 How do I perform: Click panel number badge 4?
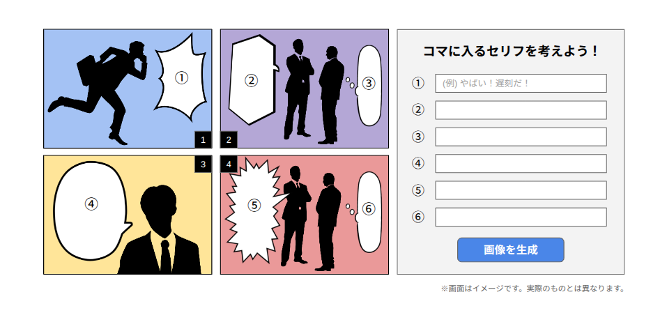pyautogui.click(x=229, y=164)
